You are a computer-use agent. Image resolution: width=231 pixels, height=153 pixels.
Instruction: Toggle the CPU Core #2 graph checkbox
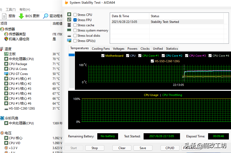[163, 56]
